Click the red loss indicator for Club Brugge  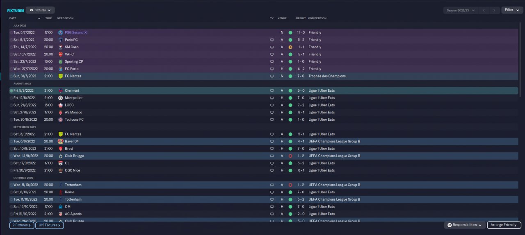click(x=290, y=156)
